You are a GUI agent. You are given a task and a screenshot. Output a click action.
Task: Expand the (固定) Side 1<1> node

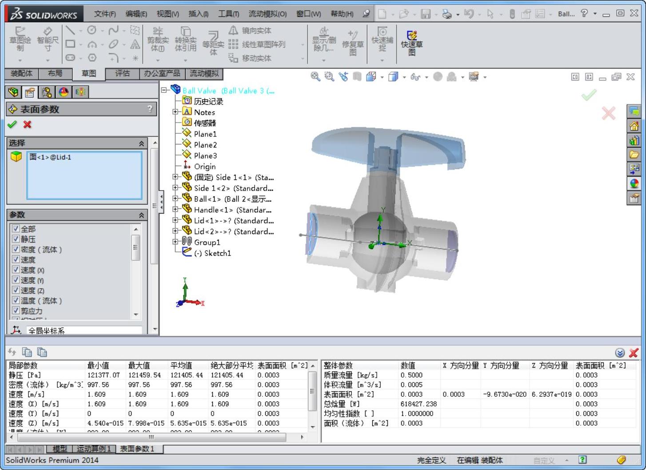175,177
